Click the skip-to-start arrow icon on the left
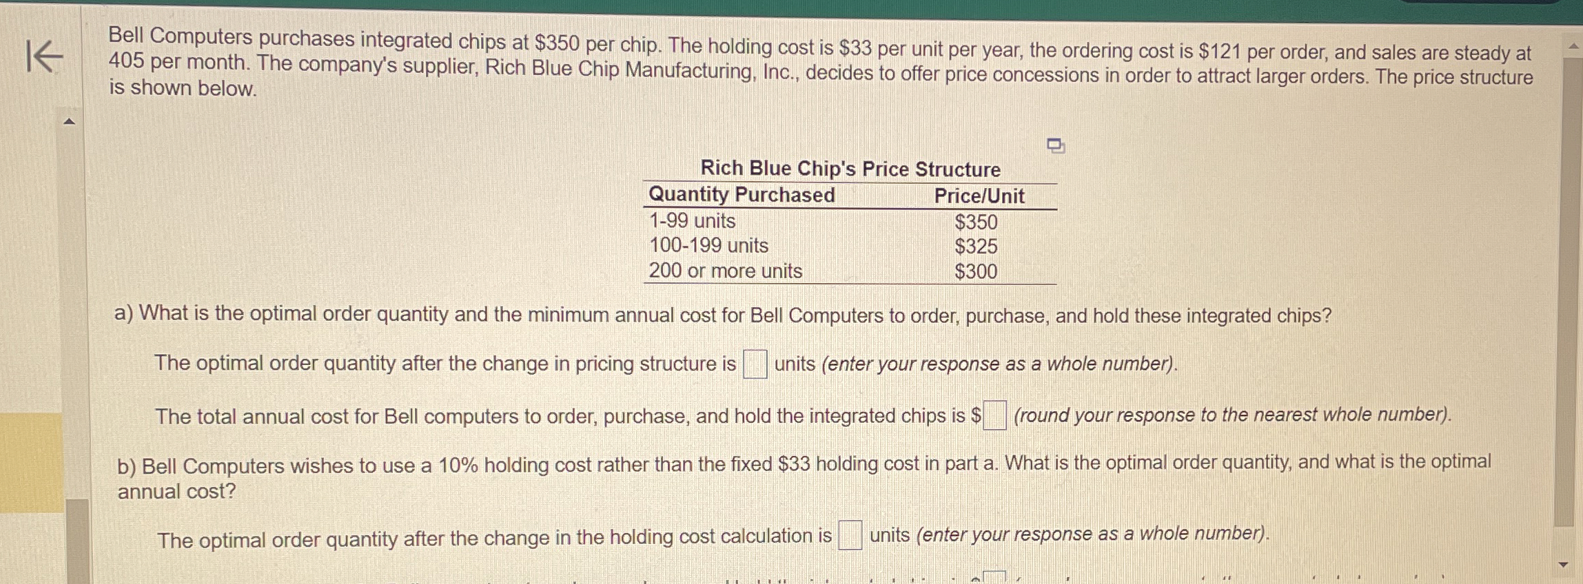 (45, 57)
